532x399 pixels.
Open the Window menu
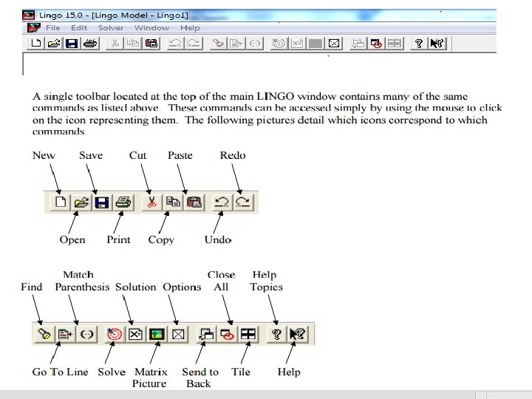pos(151,28)
